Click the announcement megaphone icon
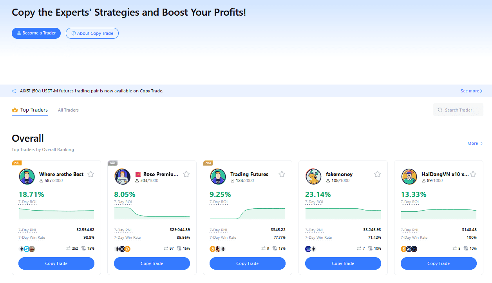Viewport: 492px width, 283px height. coord(14,91)
